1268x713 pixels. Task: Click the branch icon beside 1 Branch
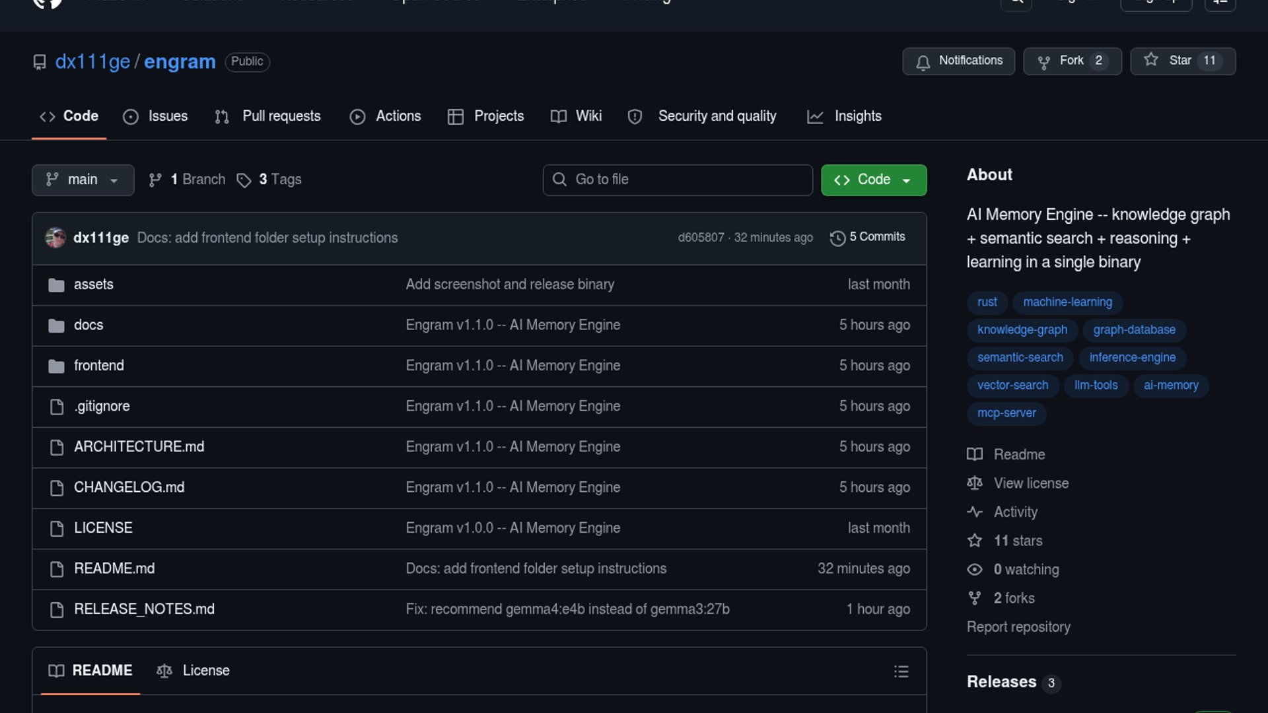coord(155,180)
